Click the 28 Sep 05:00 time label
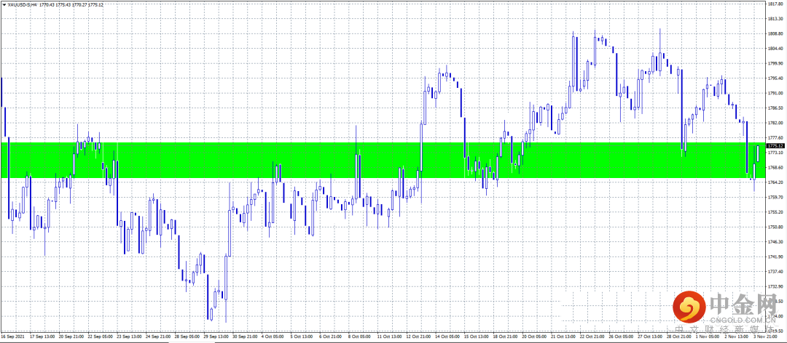 (188, 337)
